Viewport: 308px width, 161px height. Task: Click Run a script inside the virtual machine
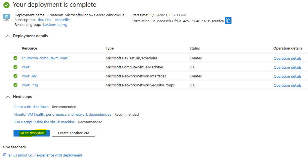click(x=44, y=122)
